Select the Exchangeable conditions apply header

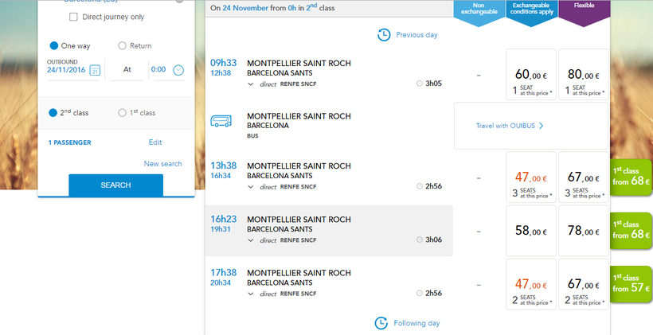coord(531,12)
